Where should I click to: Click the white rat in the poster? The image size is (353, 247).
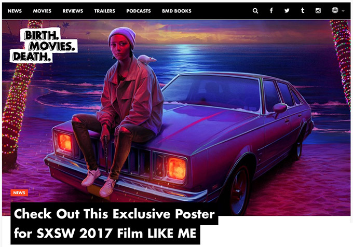(x=146, y=60)
